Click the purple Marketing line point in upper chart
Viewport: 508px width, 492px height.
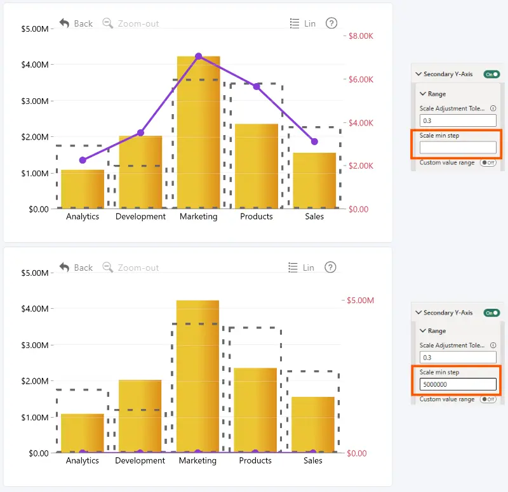[x=199, y=56]
